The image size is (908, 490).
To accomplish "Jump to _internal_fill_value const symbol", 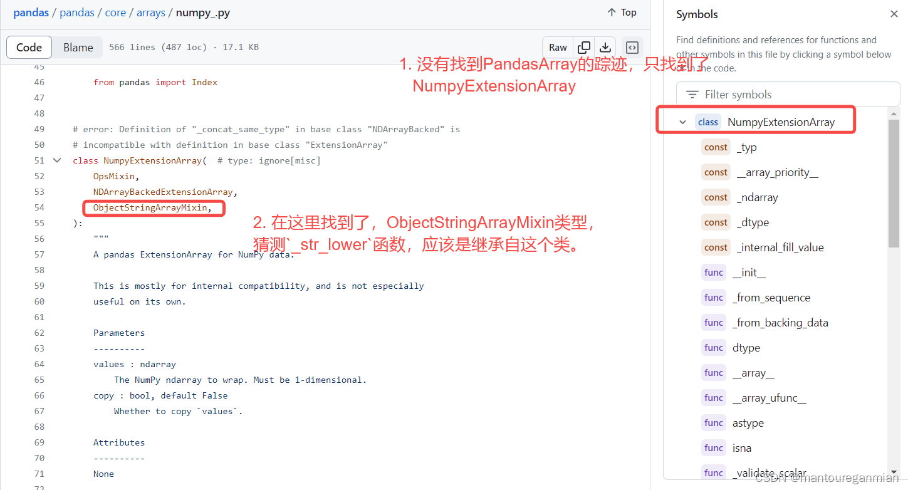I will (x=780, y=248).
